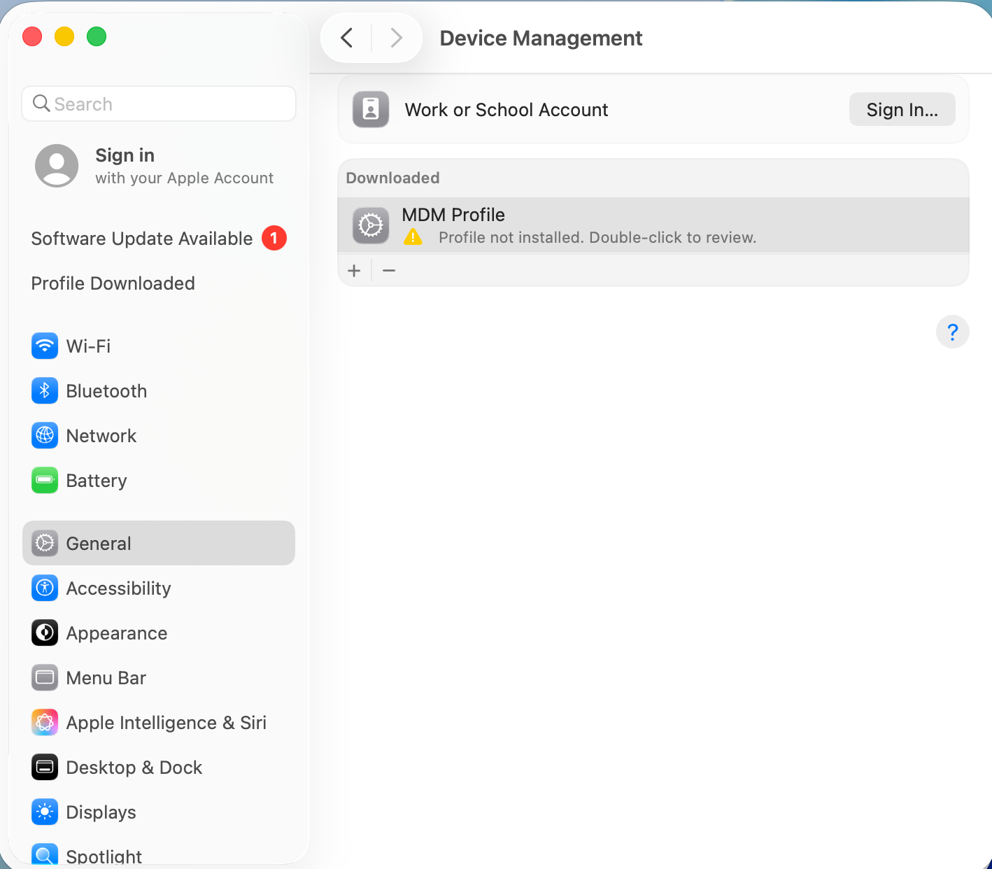Click the Work or School Account badge icon
The width and height of the screenshot is (992, 869).
(370, 109)
